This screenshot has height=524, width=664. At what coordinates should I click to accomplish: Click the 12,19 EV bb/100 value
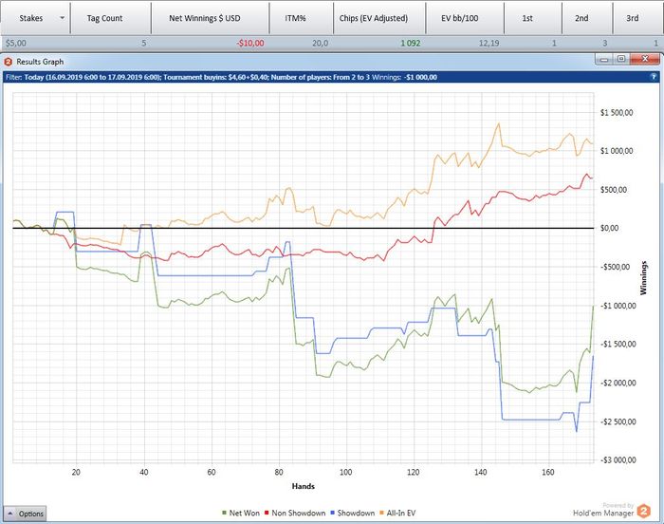click(x=489, y=43)
